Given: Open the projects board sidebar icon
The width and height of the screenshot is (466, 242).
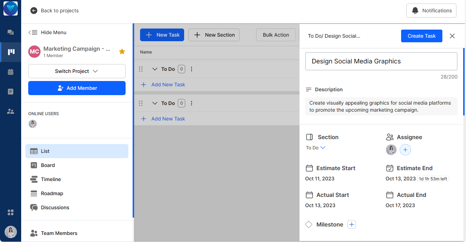Looking at the screenshot, I should click(x=11, y=52).
